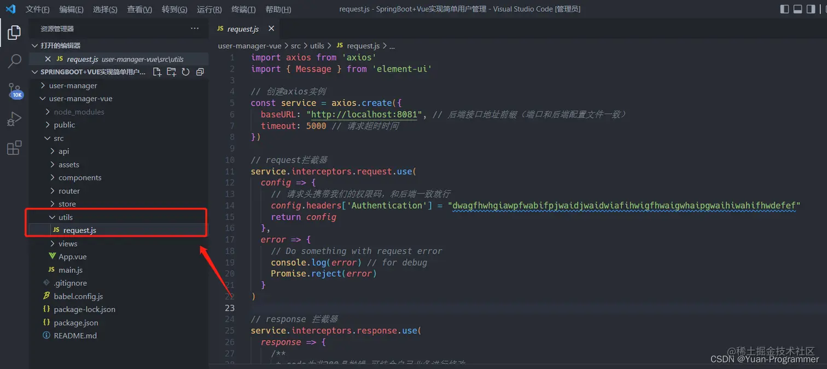827x369 pixels.
Task: Expand the components folder
Action: [x=119, y=178]
